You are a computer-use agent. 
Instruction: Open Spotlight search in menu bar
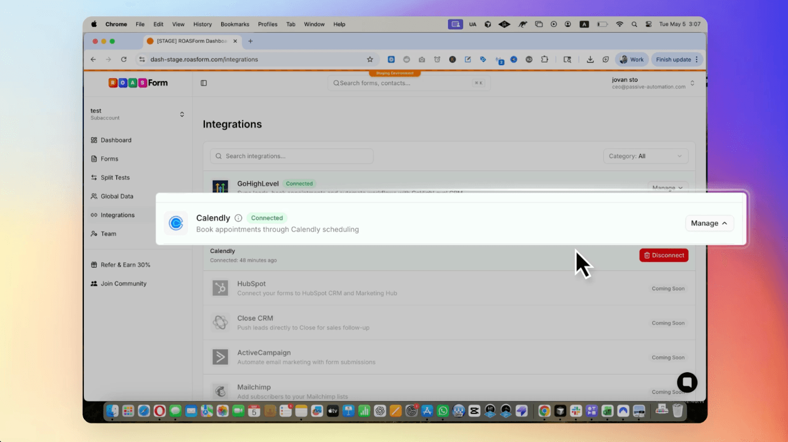(634, 24)
